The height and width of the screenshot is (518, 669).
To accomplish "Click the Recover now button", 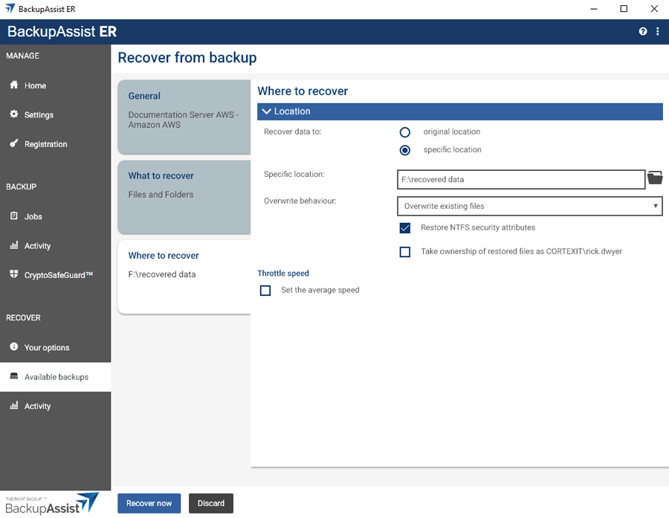I will coord(149,503).
